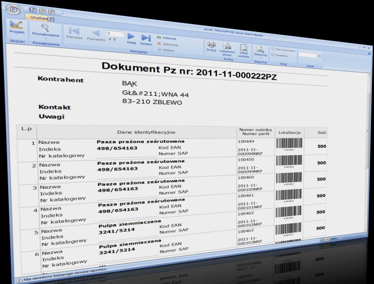Screen dimensions: 374x284
Task: Click Pasza prażona ześrutowana in row 2
Action: [x=141, y=162]
